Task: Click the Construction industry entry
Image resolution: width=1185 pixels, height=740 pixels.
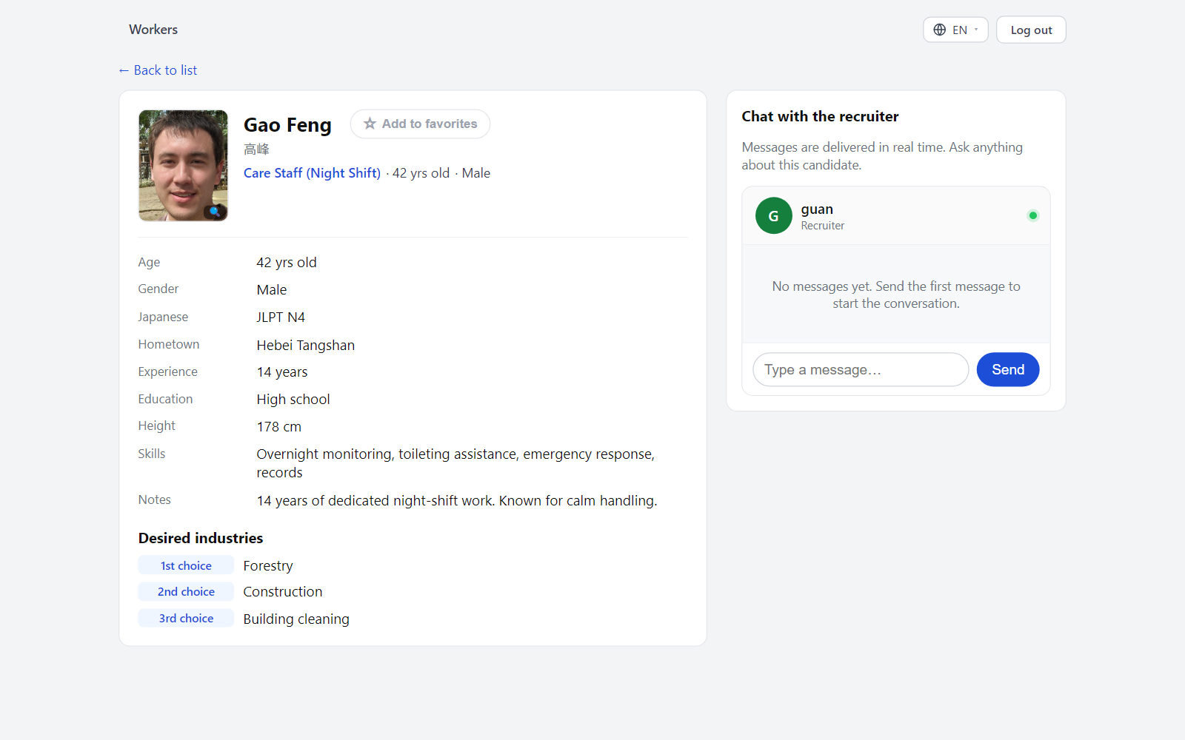Action: click(x=283, y=592)
